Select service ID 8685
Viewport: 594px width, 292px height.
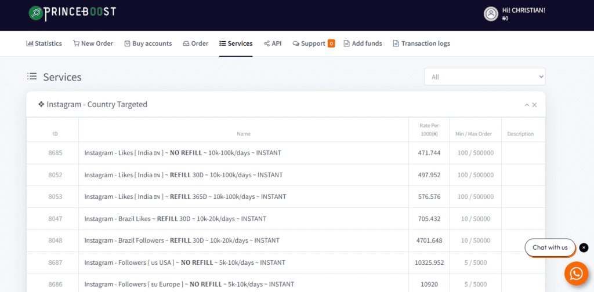55,153
